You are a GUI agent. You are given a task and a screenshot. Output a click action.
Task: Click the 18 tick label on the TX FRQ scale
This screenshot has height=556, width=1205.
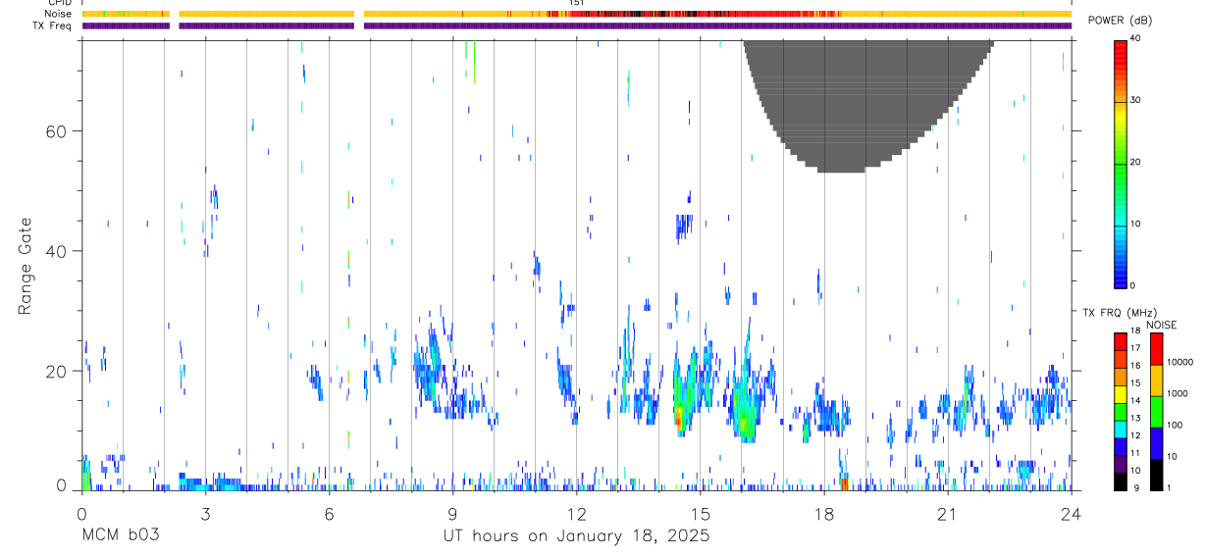point(1135,330)
